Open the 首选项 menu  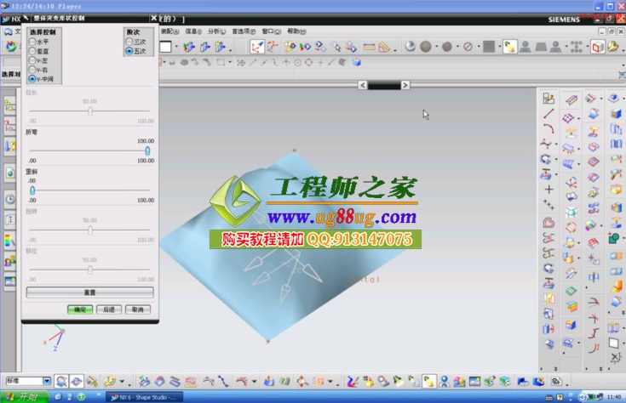pyautogui.click(x=244, y=31)
